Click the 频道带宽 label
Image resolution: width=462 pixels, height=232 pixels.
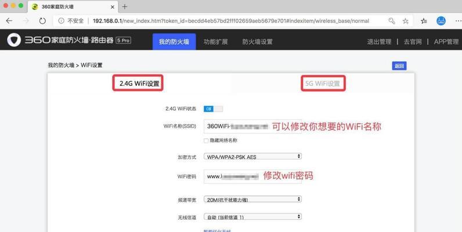(187, 200)
